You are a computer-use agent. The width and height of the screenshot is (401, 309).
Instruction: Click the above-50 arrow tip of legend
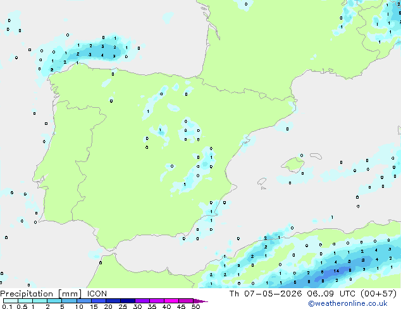click(x=200, y=301)
